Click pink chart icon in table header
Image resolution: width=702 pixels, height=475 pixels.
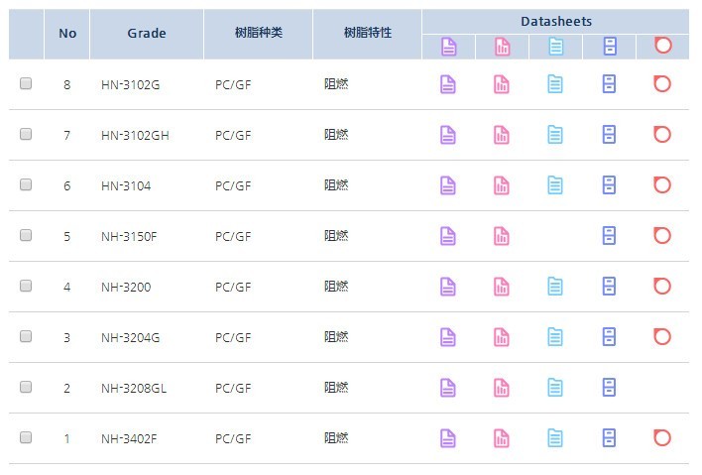[503, 47]
